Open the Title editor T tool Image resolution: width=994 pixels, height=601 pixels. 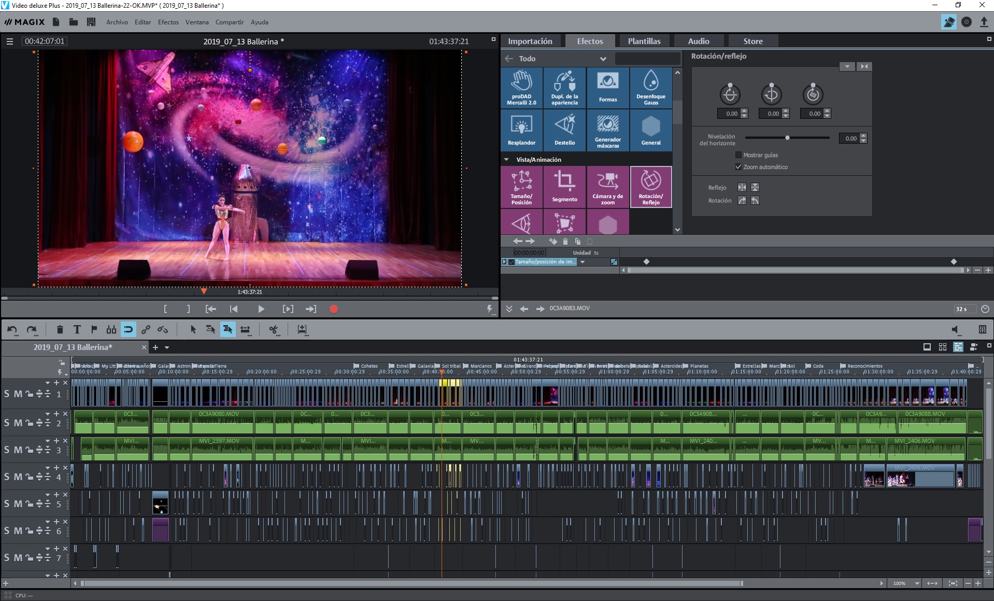(x=77, y=329)
